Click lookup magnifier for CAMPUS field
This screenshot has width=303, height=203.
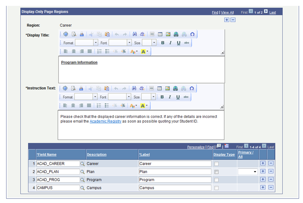(82, 188)
